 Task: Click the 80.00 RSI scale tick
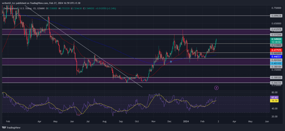coord(274,92)
